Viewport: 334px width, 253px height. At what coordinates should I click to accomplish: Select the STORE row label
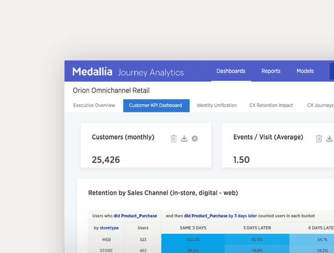coord(106,251)
